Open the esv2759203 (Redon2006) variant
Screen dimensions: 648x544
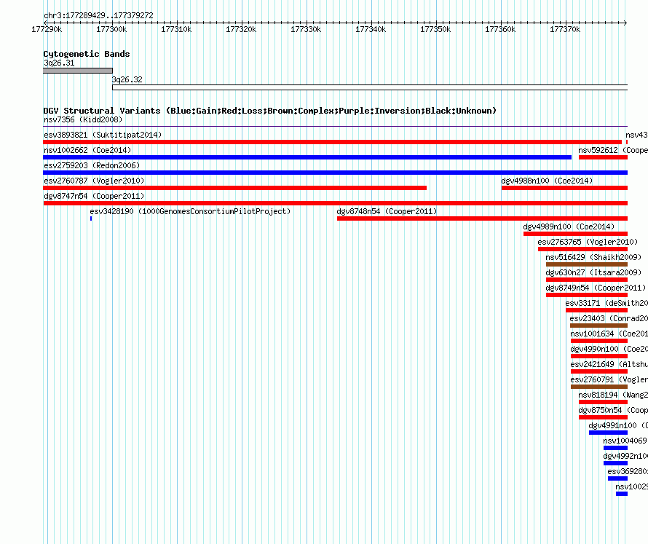92,165
